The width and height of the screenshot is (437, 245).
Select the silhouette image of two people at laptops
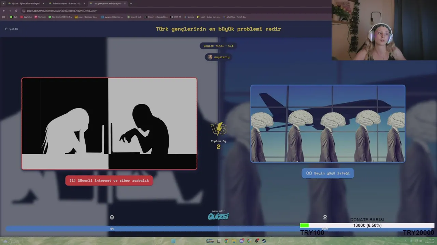[x=109, y=124]
